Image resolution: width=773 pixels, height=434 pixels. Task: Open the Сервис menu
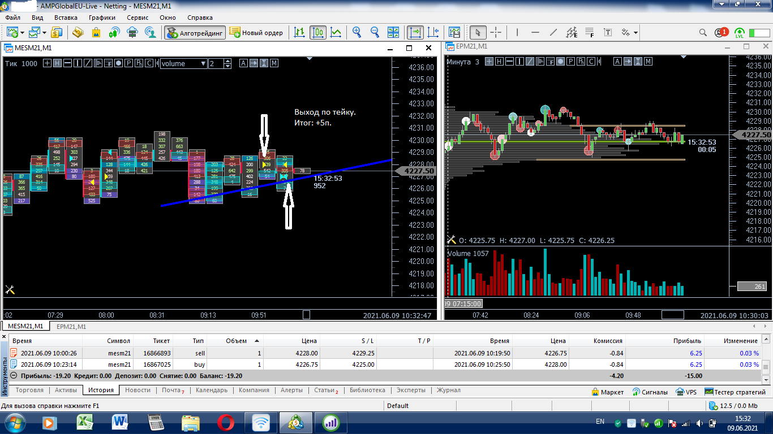point(138,18)
